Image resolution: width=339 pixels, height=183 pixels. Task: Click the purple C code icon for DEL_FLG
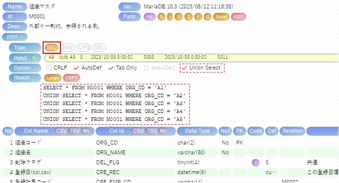click(x=256, y=163)
